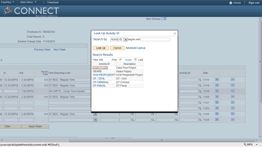Expand the Search by Activity ID dropdown
Screen dimensions: 262x147
tap(125, 40)
